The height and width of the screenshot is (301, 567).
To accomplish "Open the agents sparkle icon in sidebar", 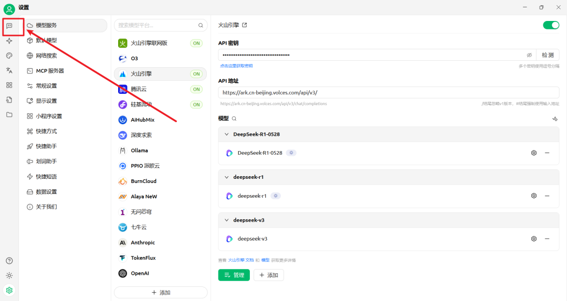I will click(9, 41).
